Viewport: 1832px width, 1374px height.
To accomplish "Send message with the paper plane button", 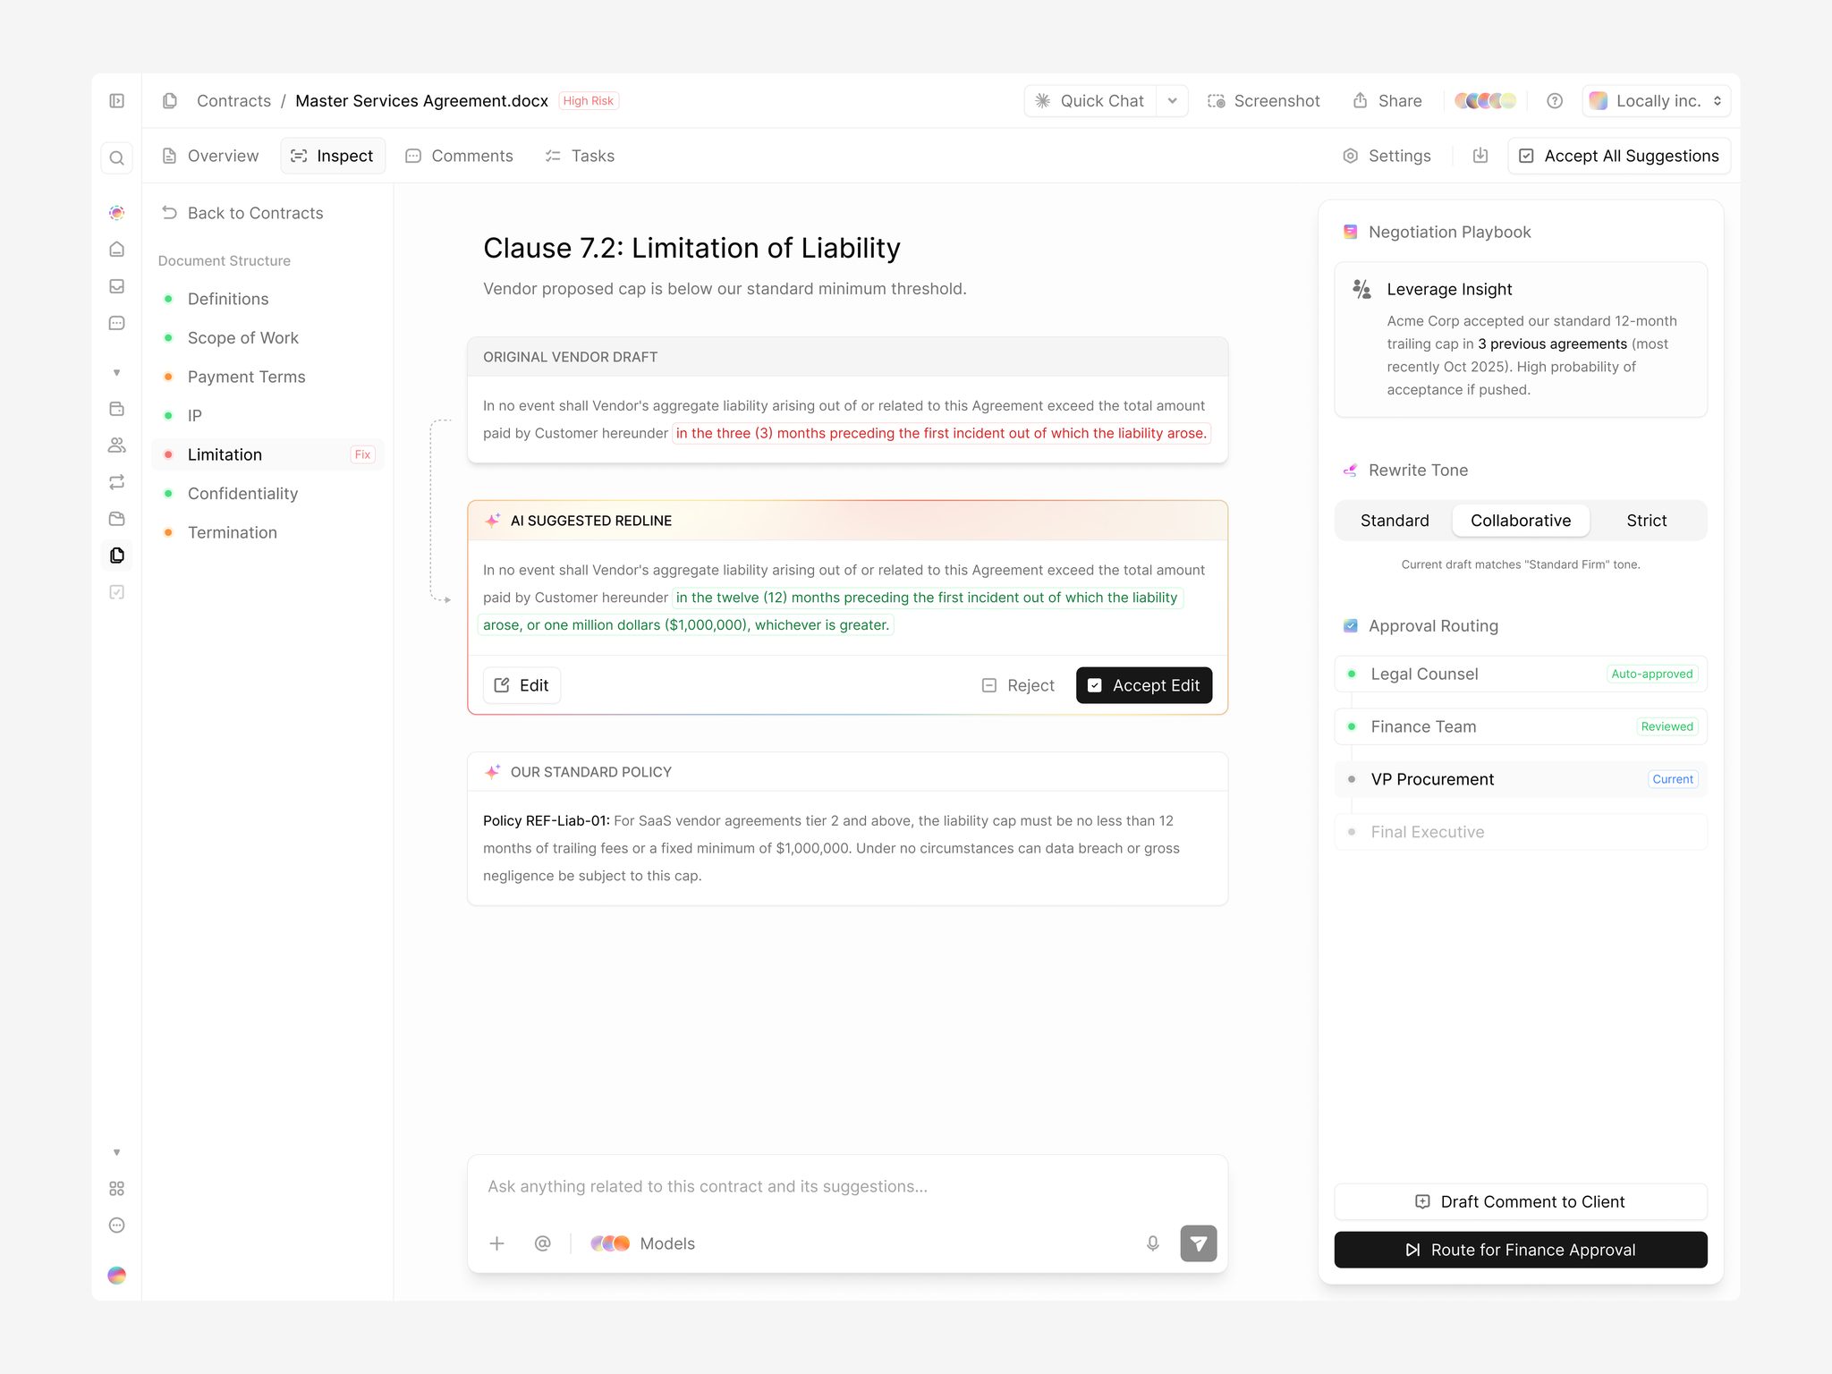I will pos(1199,1243).
